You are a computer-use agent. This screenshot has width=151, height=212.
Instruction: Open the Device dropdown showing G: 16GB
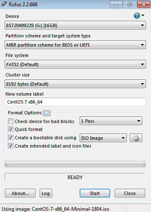(x=75, y=25)
